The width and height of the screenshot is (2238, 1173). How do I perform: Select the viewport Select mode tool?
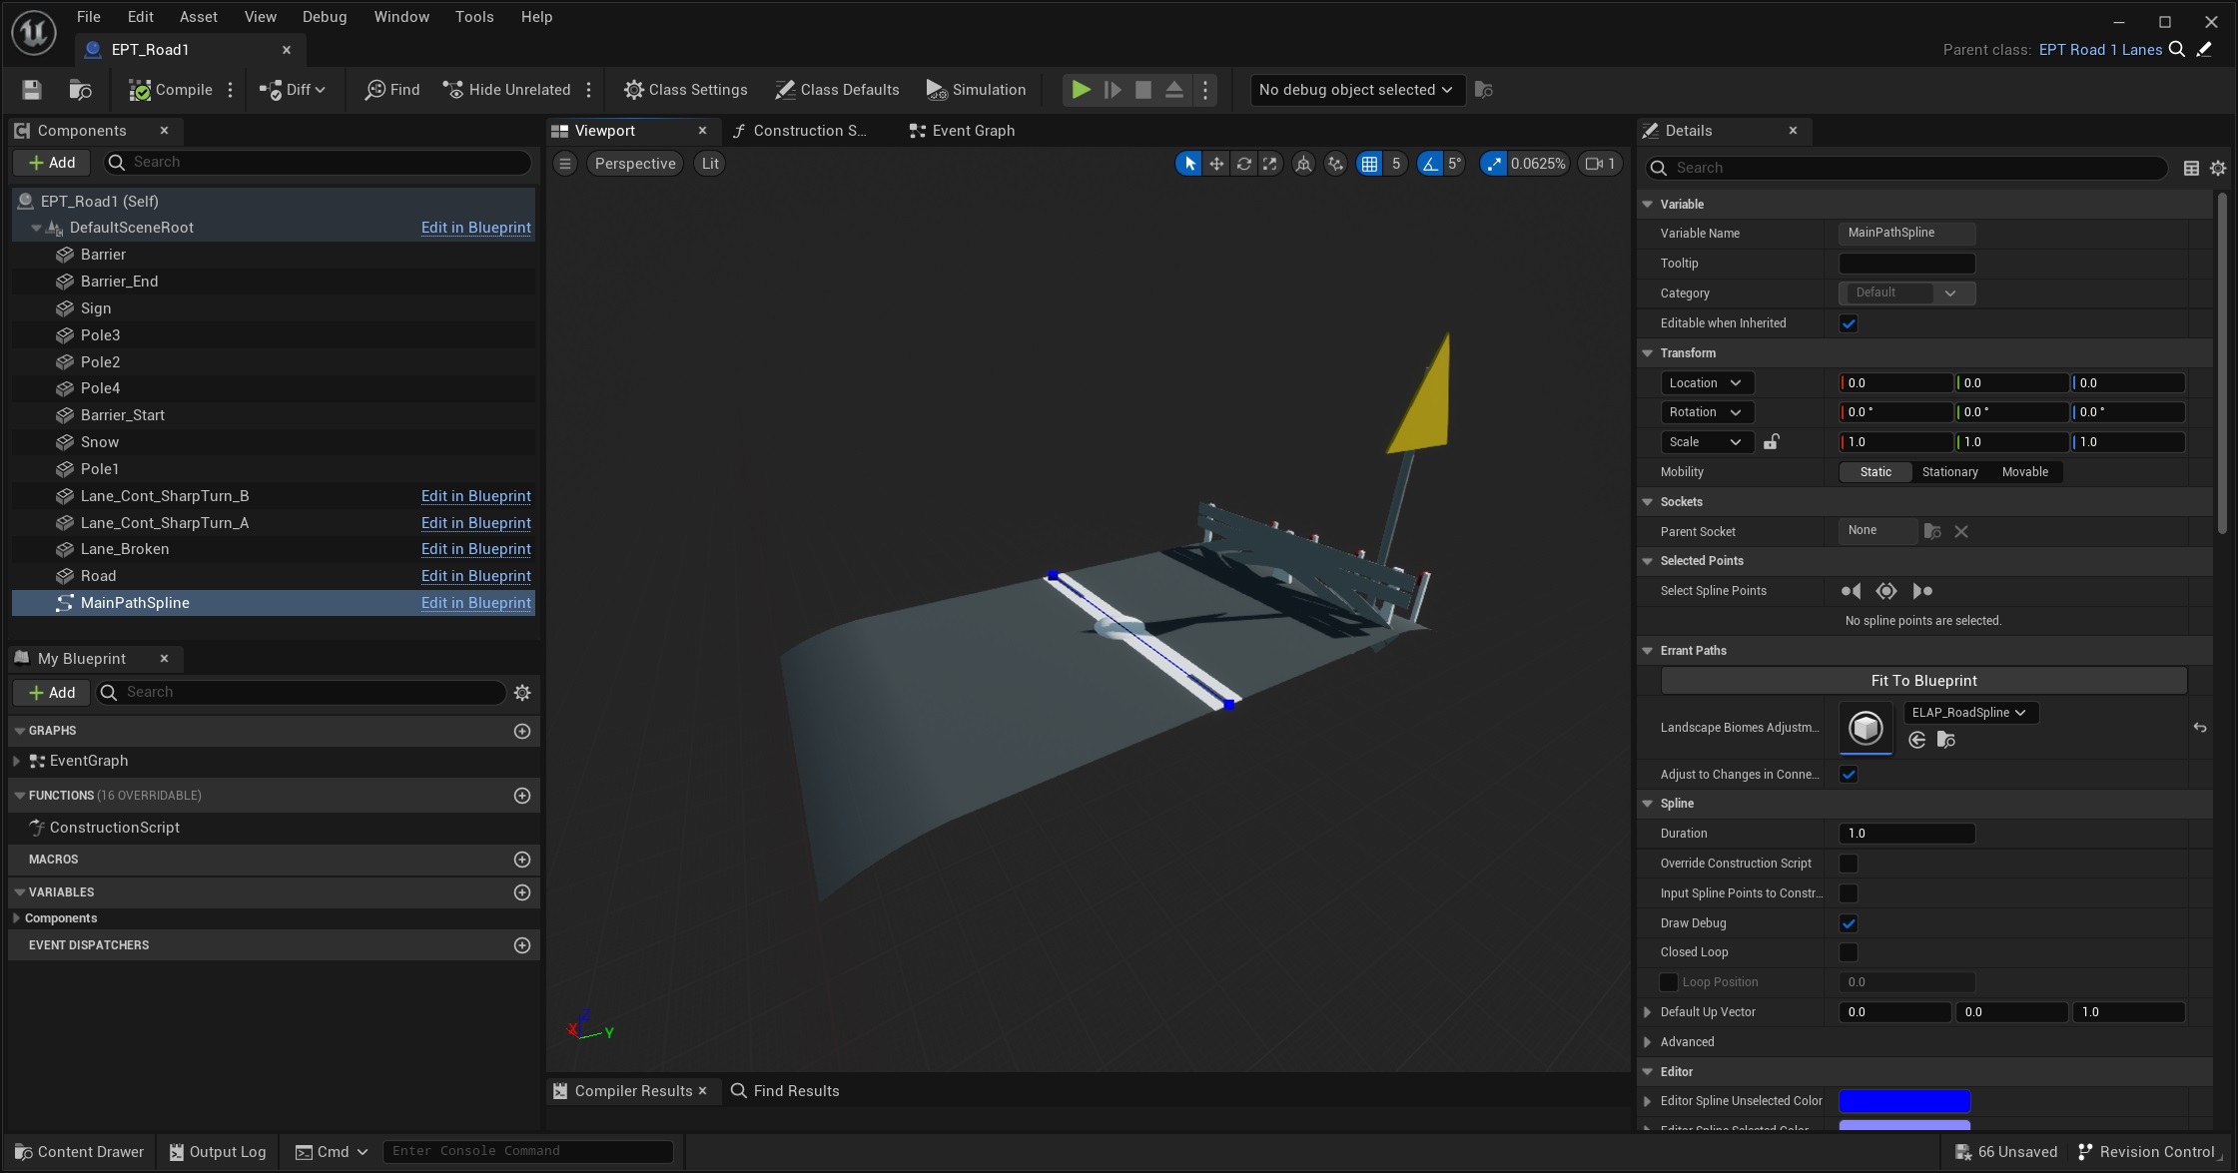coord(1188,164)
